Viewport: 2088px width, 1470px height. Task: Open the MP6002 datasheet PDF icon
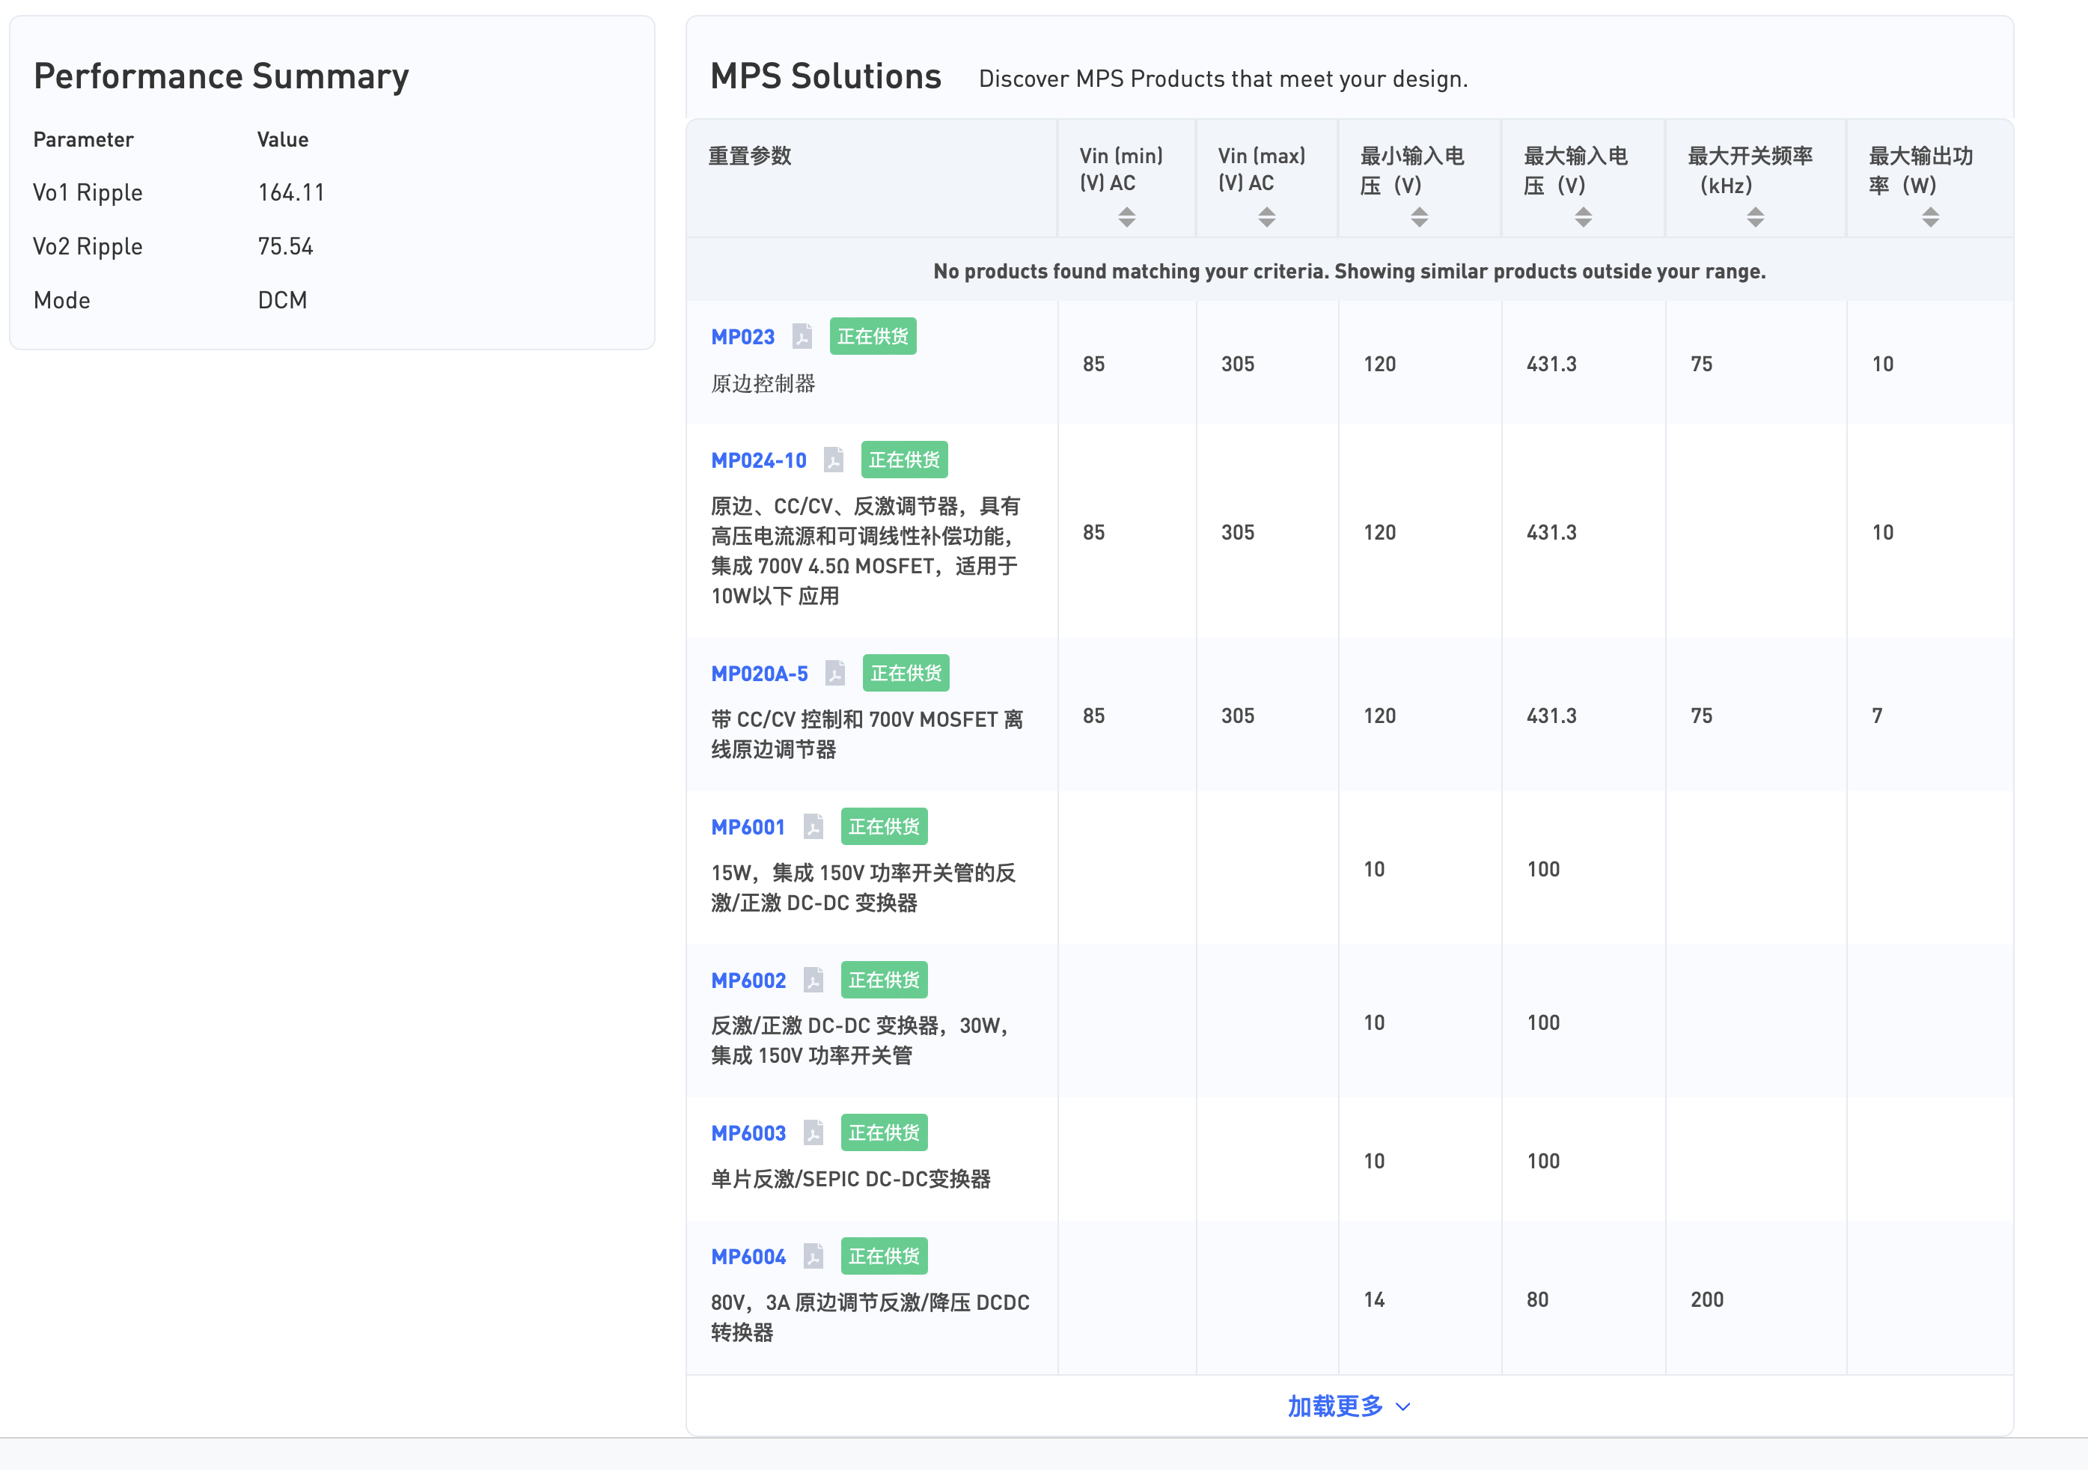point(813,980)
